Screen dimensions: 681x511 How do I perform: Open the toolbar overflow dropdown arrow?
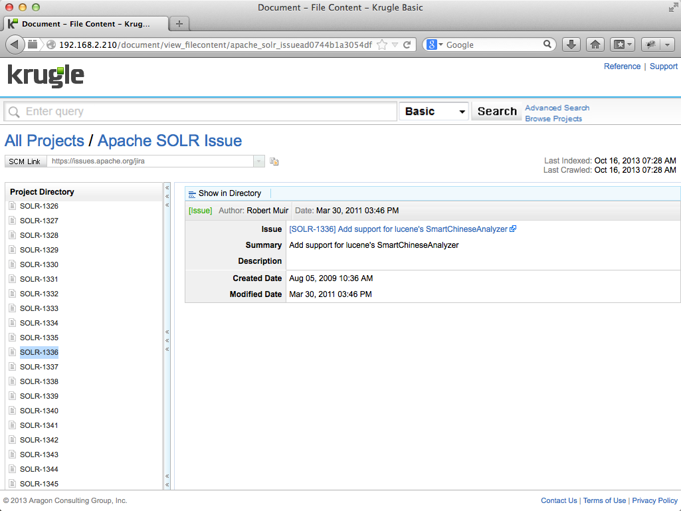(667, 45)
